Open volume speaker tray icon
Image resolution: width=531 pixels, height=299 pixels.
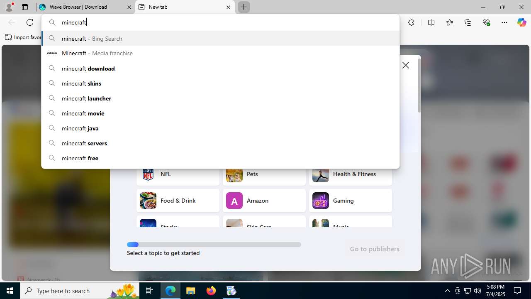tap(477, 291)
